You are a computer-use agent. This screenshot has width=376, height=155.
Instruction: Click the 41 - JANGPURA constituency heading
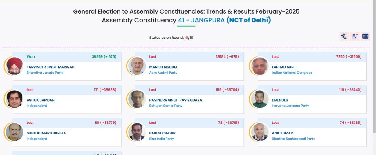point(201,20)
